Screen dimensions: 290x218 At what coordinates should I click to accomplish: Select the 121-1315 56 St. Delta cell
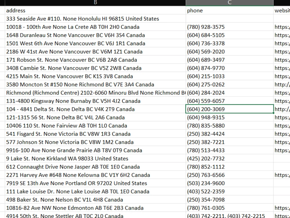(x=95, y=117)
